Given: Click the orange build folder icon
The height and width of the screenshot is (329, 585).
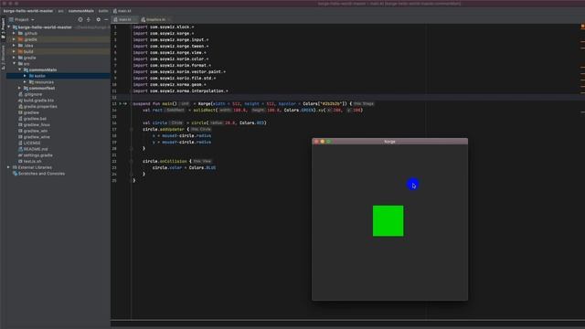Looking at the screenshot, I should pyautogui.click(x=20, y=51).
